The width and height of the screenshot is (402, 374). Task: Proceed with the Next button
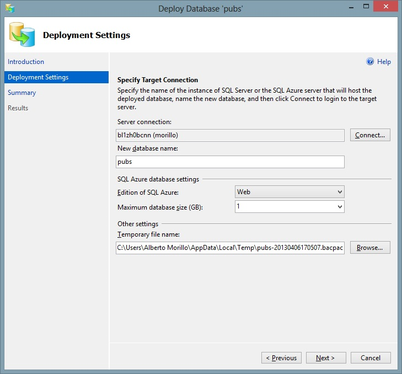click(x=326, y=357)
